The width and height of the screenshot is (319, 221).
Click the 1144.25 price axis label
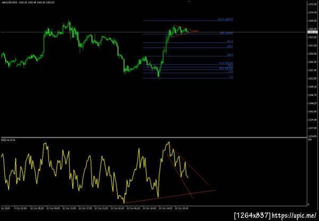click(312, 103)
